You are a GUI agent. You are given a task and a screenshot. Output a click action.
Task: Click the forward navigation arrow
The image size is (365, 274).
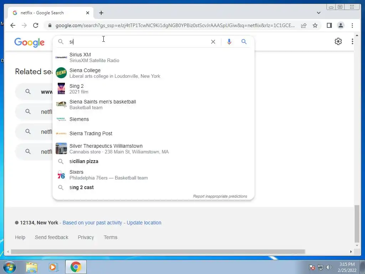[24, 25]
